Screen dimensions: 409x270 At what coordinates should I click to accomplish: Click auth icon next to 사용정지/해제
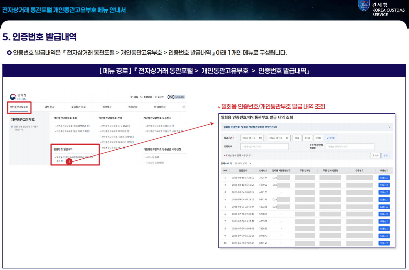[133, 137]
